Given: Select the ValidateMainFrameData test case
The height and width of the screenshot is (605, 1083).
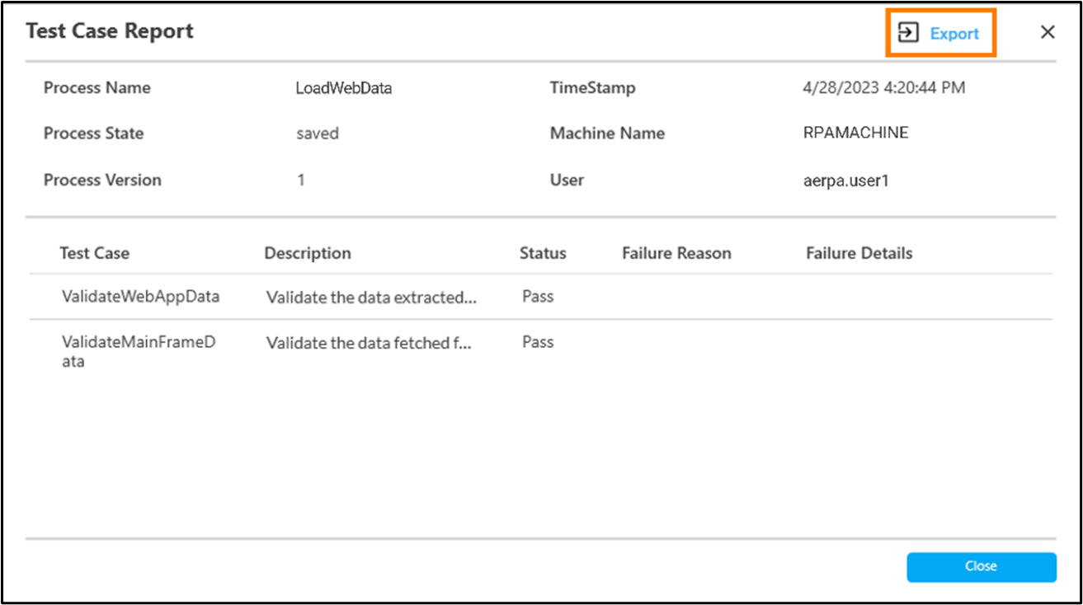Looking at the screenshot, I should (139, 351).
